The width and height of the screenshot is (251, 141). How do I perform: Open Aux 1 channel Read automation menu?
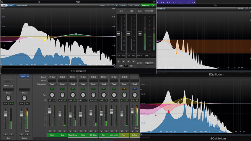pyautogui.click(x=124, y=84)
